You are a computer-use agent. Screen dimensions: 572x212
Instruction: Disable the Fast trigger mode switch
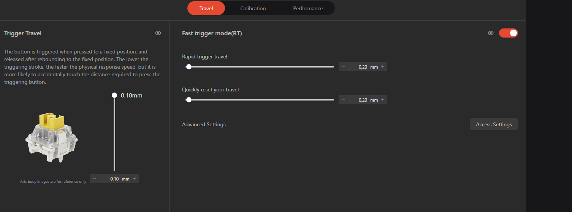tap(509, 33)
